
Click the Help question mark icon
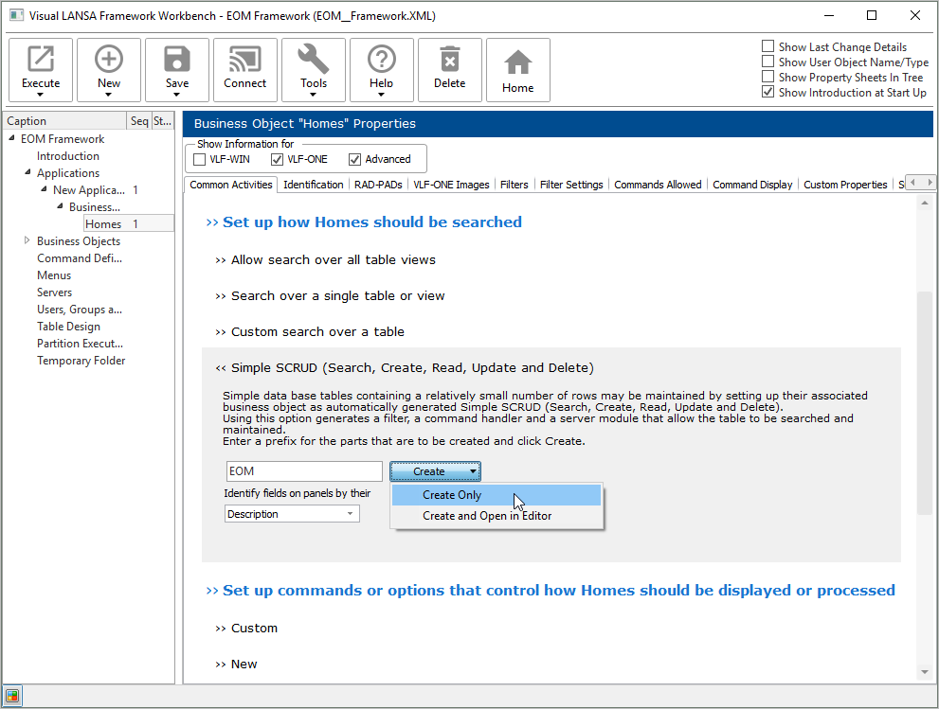pos(382,61)
